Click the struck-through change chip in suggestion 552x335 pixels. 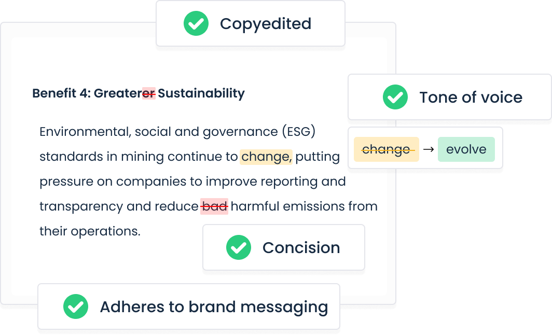point(387,149)
